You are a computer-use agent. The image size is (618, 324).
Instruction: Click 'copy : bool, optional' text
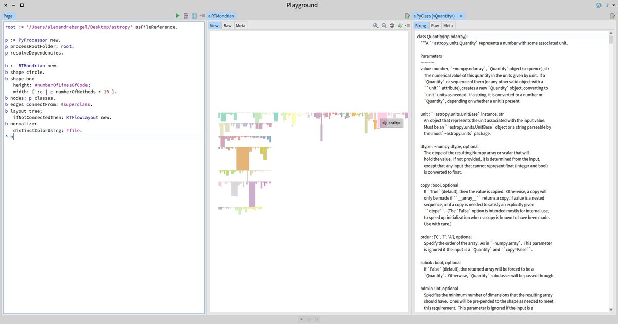click(439, 185)
